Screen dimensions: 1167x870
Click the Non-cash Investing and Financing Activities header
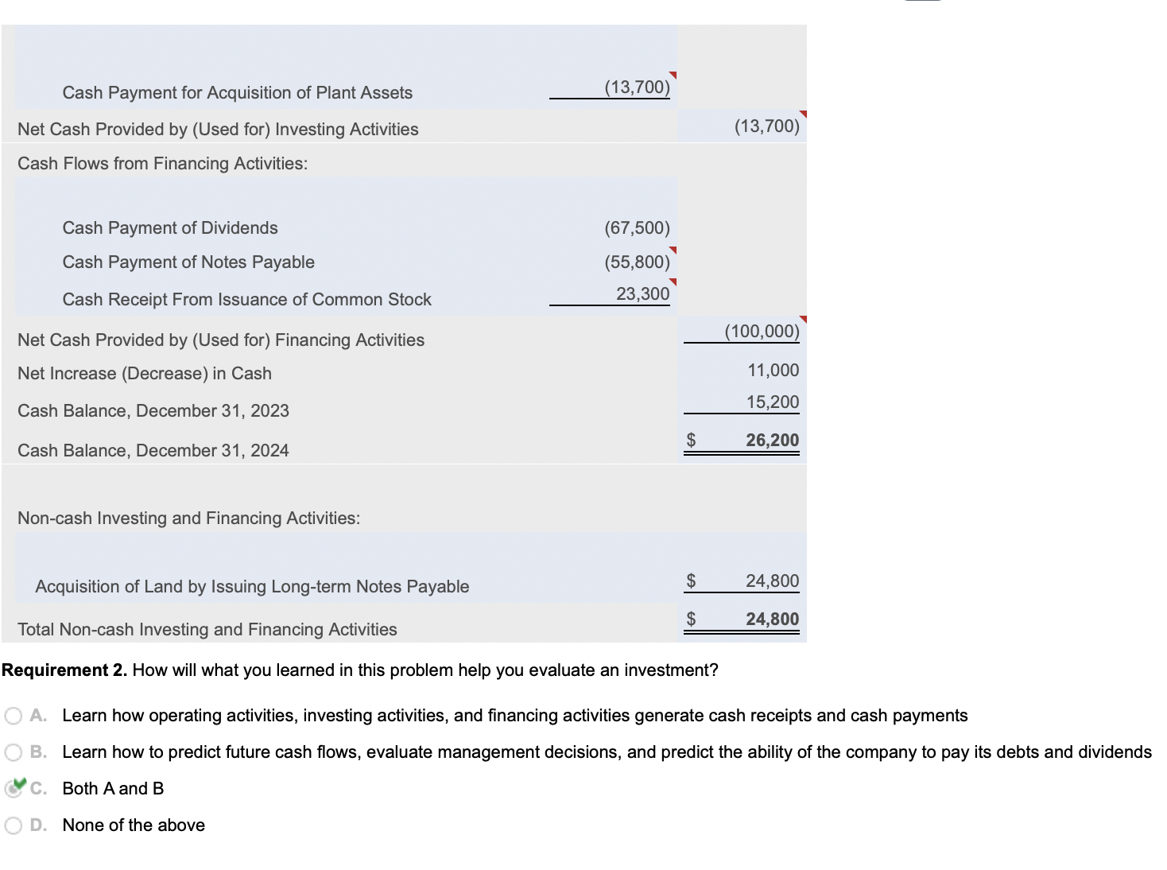[x=188, y=518]
